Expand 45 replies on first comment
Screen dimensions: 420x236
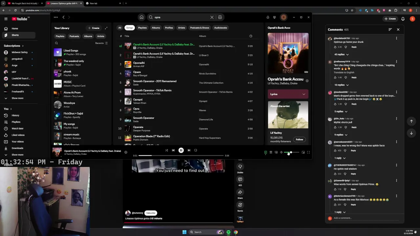tap(341, 54)
